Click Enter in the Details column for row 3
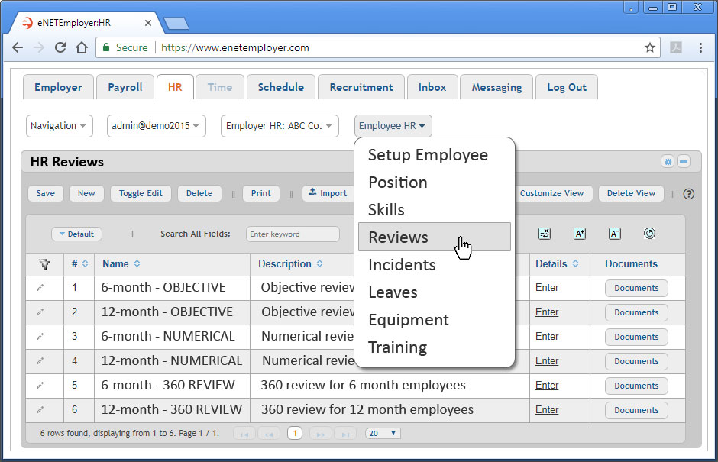Image resolution: width=718 pixels, height=462 pixels. 546,336
